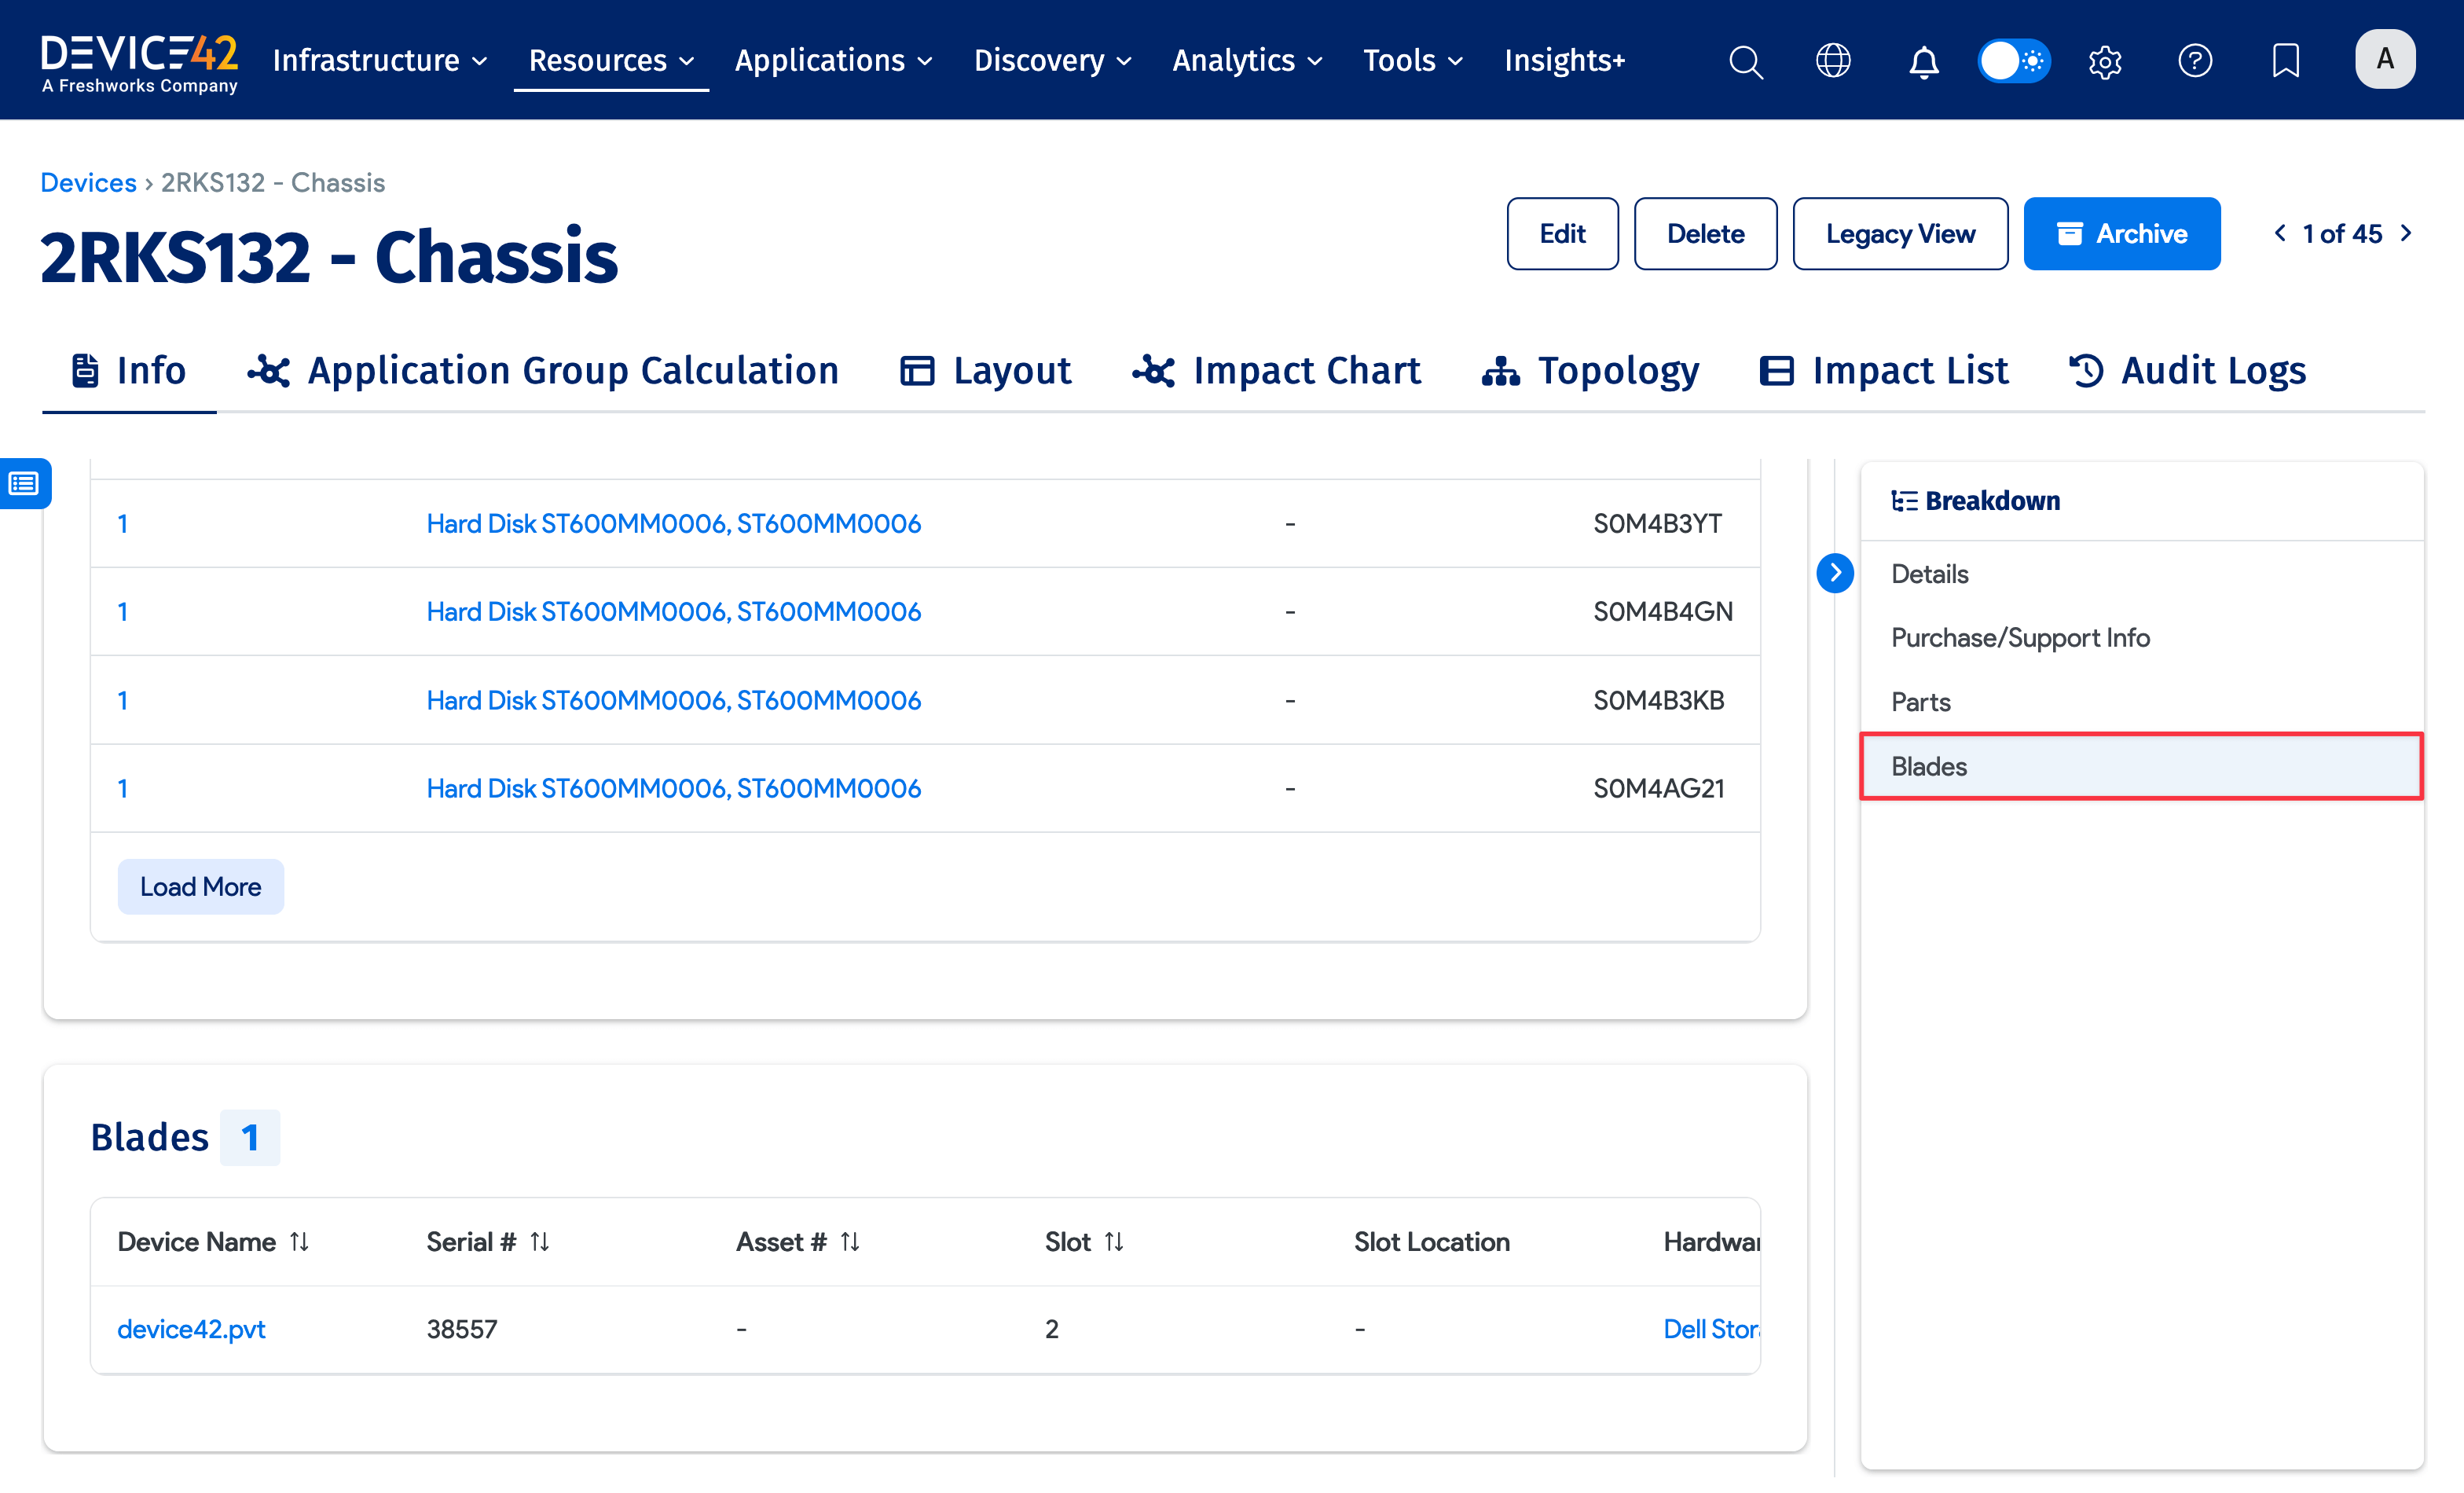Open the bookmarks icon

(2285, 61)
